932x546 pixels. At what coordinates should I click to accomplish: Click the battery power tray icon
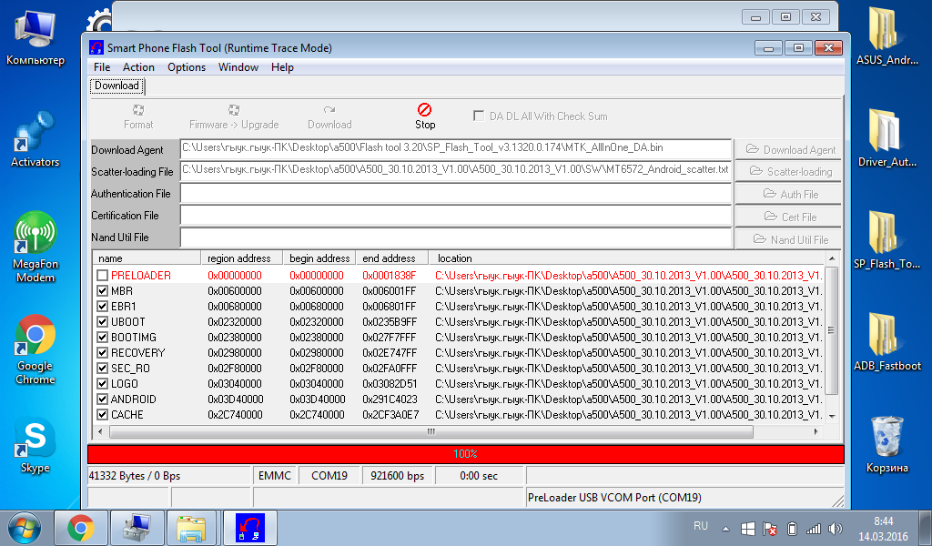point(792,528)
